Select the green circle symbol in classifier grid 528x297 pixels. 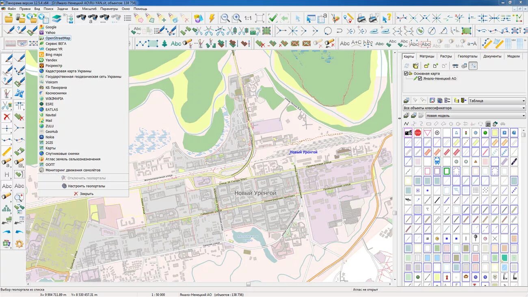[485, 133]
